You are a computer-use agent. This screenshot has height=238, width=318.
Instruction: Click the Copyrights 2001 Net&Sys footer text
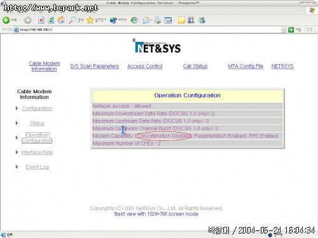click(x=156, y=208)
